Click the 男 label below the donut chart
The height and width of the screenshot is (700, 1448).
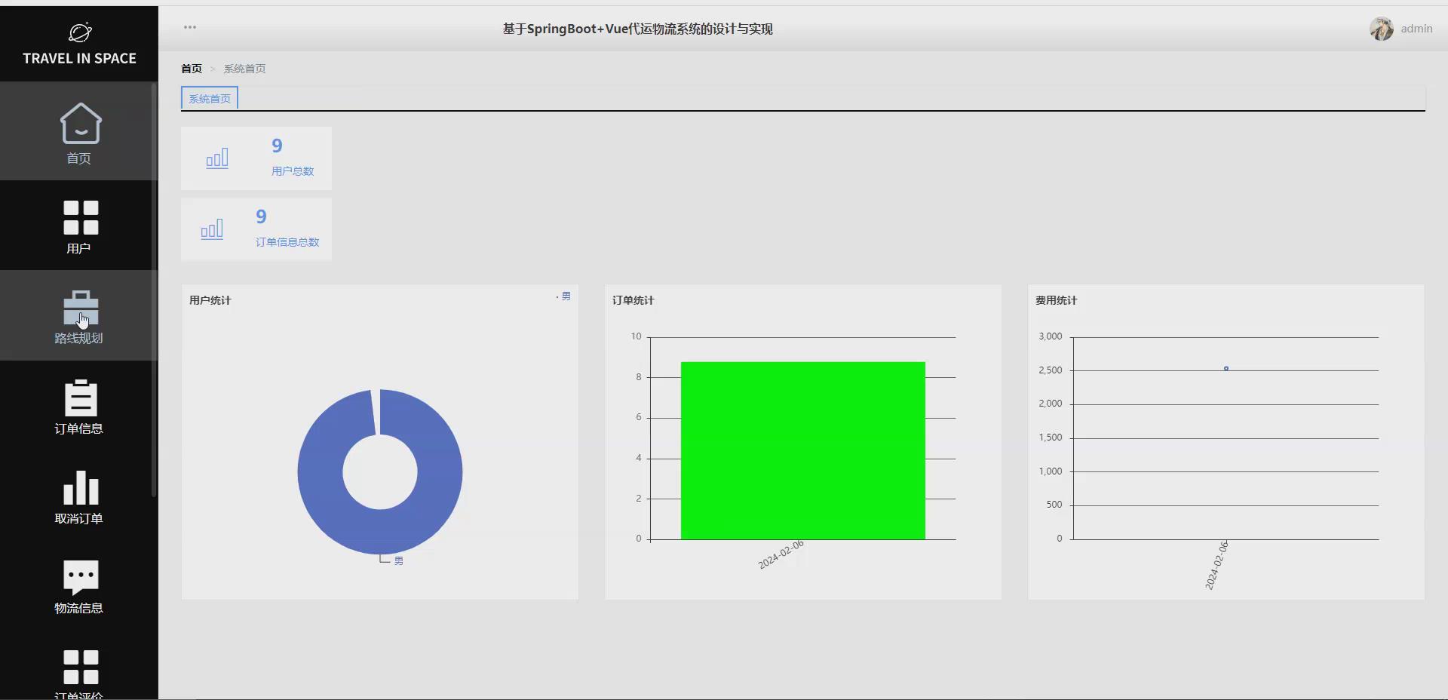(398, 561)
